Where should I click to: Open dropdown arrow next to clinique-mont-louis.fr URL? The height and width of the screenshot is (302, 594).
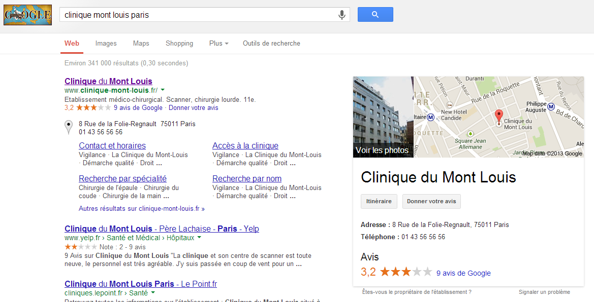tap(163, 90)
